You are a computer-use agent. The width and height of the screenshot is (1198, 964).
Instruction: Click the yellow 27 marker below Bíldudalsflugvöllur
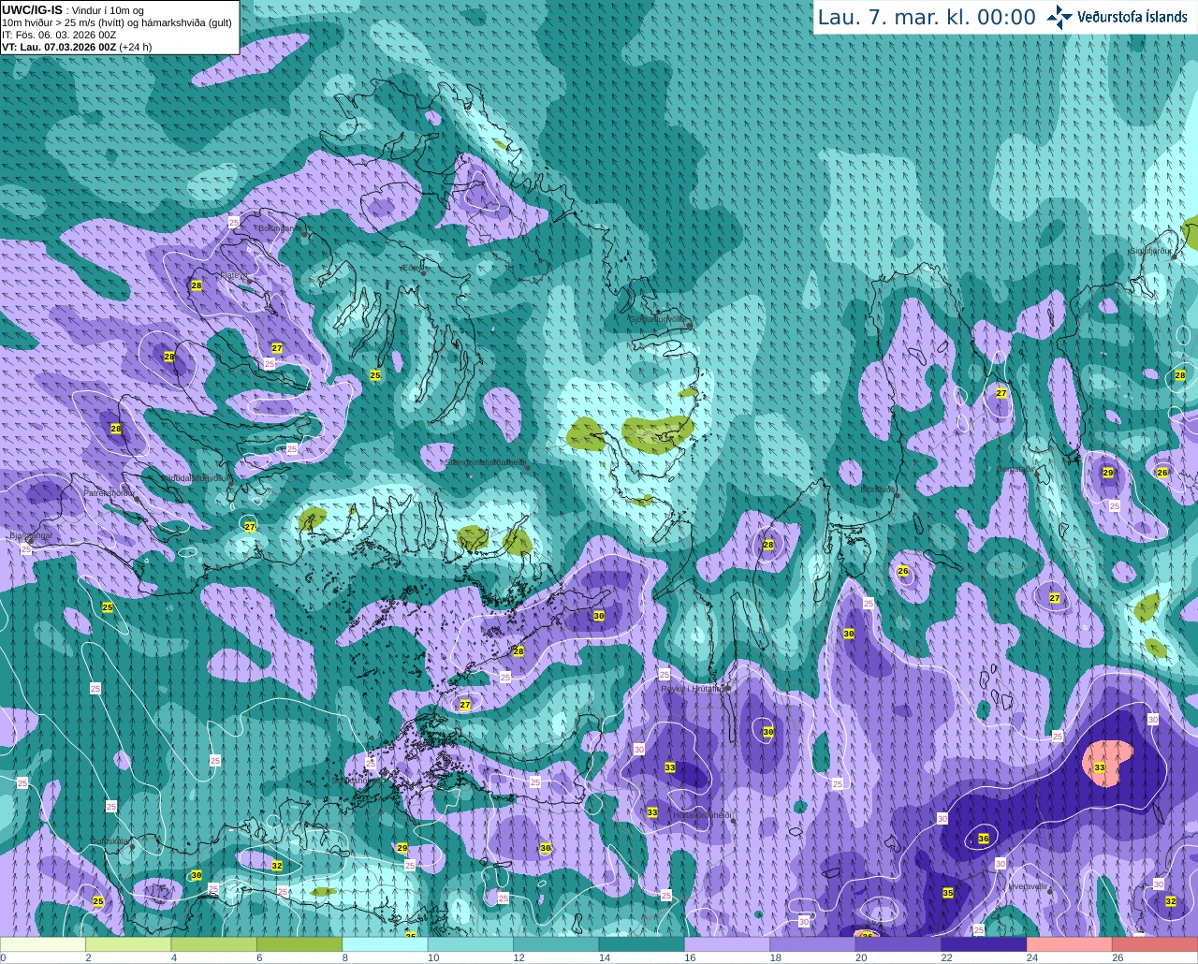tap(250, 527)
